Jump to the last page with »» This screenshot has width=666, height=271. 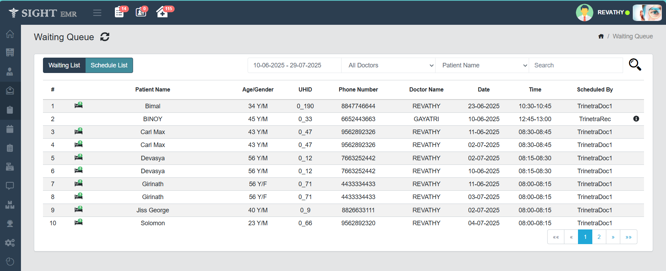point(628,237)
